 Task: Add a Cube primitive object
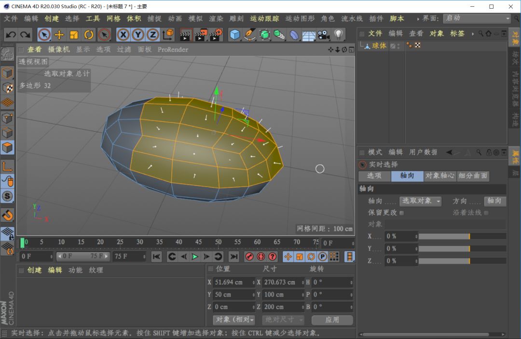(x=235, y=35)
